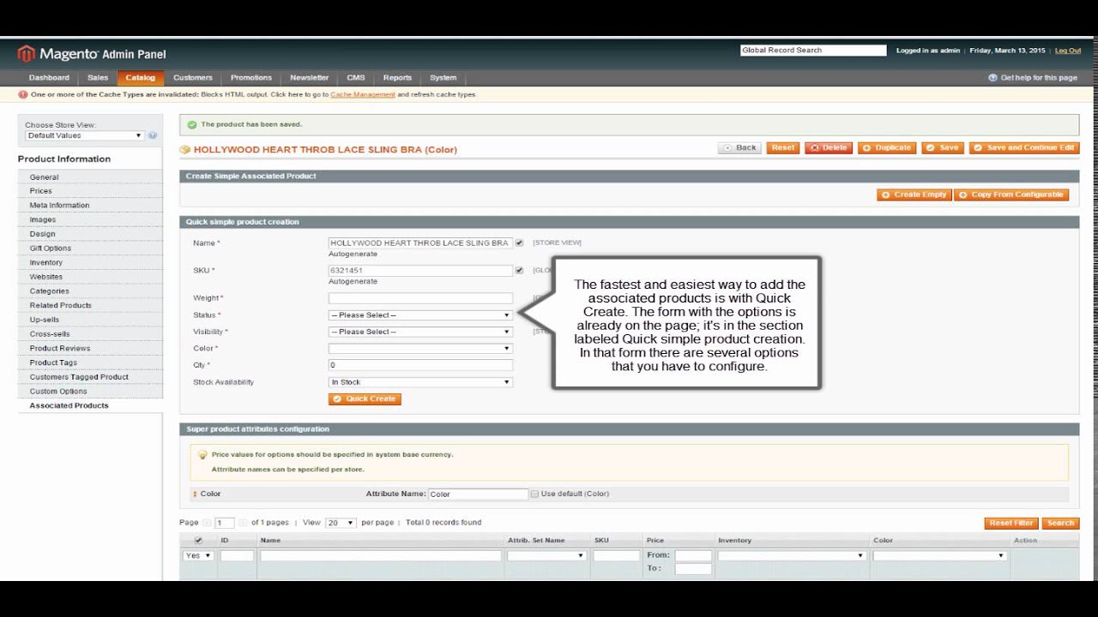
Task: Open the Attrib. Set Name filter dropdown
Action: (546, 555)
